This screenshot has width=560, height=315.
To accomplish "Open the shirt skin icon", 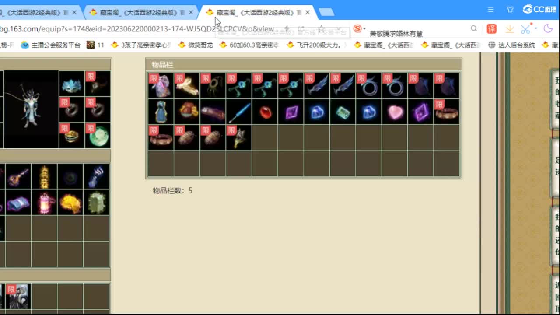I will coord(510,9).
